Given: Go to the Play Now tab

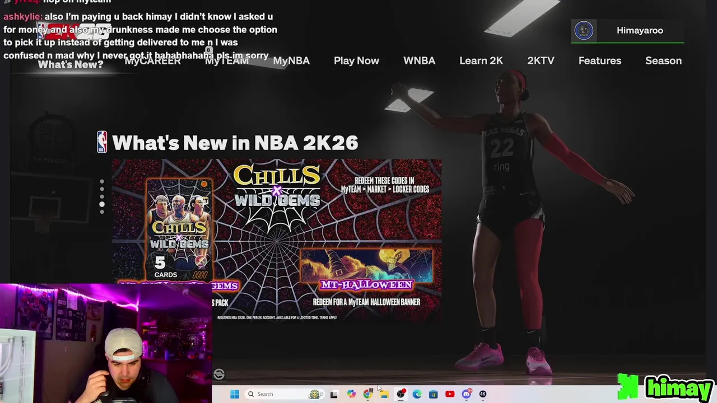Looking at the screenshot, I should click(x=356, y=60).
